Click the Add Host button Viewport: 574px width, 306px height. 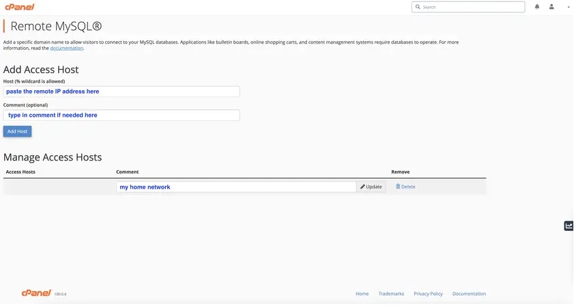17,132
